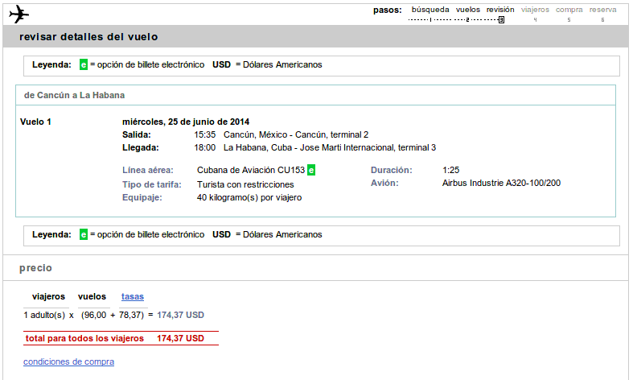Click the Airbus Industrie A320-100/200 text
Screen dimensions: 633x380
(x=501, y=183)
